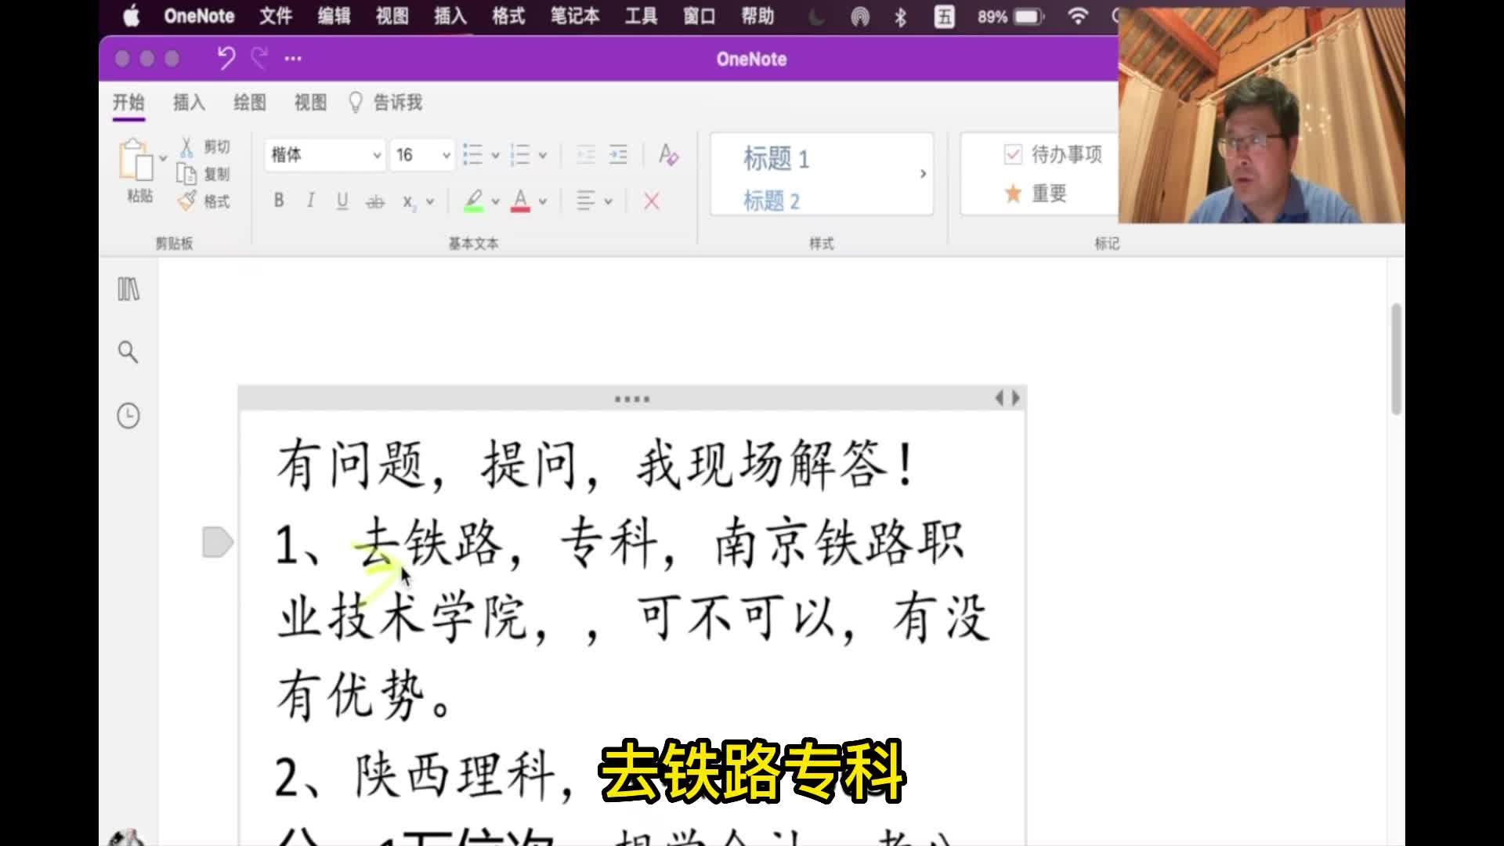Open subscript/superscript dropdown arrow
1504x846 pixels.
coord(430,202)
